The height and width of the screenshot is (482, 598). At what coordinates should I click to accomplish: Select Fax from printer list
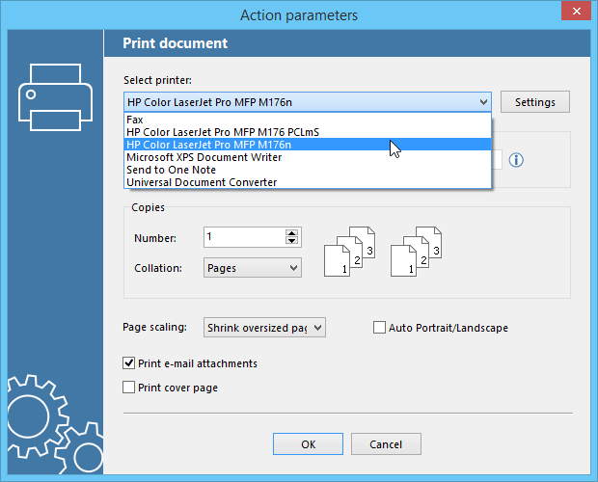click(x=308, y=120)
